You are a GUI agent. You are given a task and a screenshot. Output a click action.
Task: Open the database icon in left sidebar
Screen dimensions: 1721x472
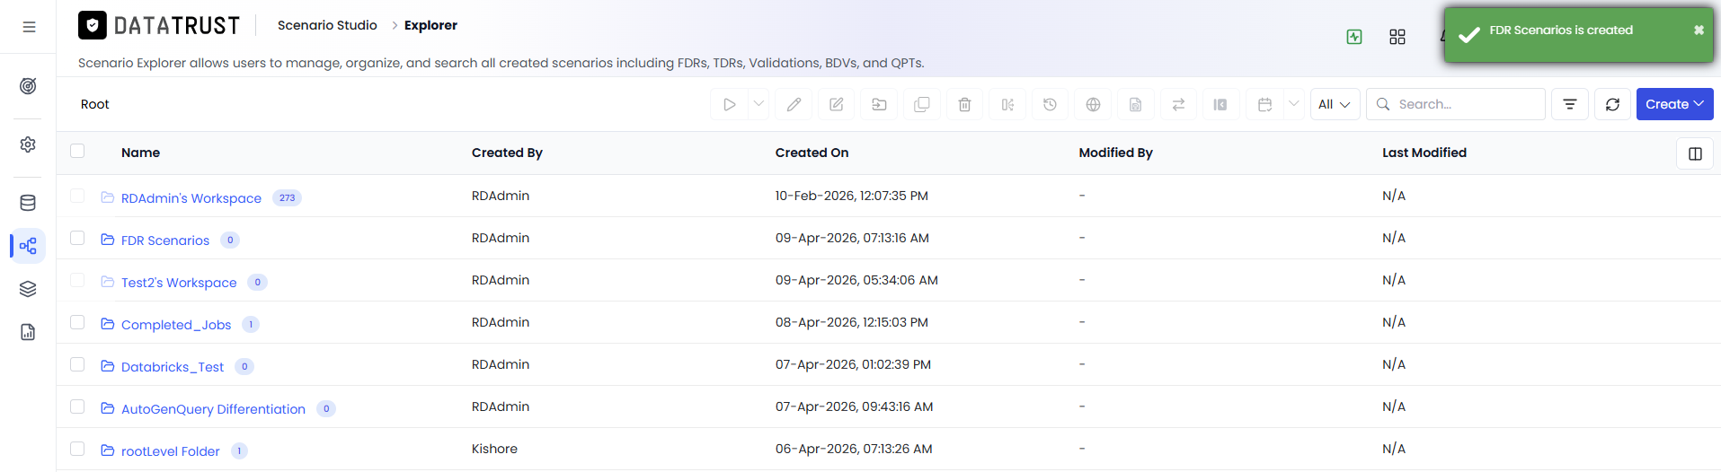[x=28, y=203]
